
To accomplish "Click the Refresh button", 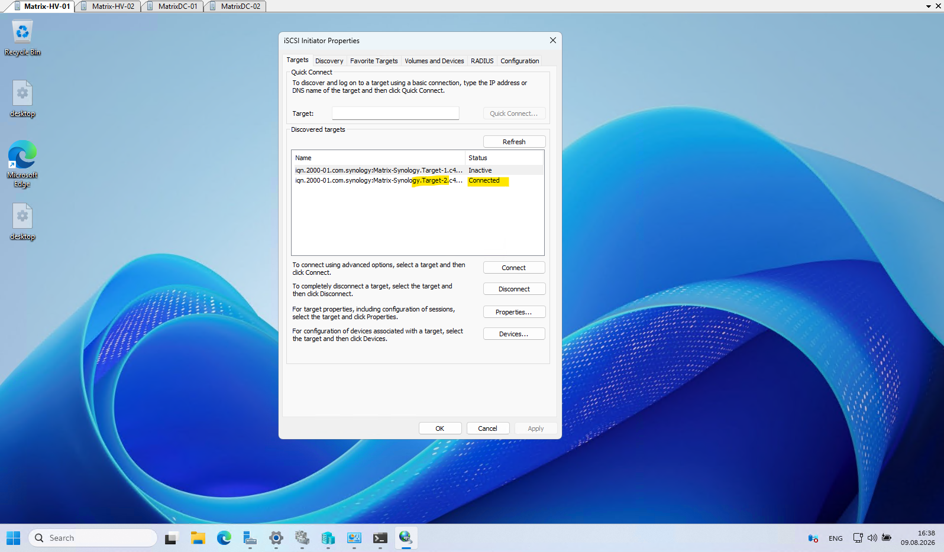I will (514, 142).
